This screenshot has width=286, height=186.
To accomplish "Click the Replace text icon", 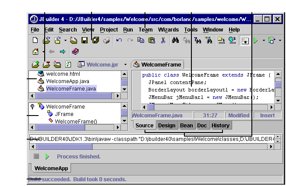I will tap(187, 40).
